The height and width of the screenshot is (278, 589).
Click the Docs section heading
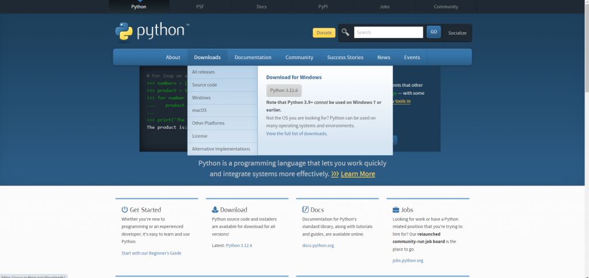(x=317, y=210)
